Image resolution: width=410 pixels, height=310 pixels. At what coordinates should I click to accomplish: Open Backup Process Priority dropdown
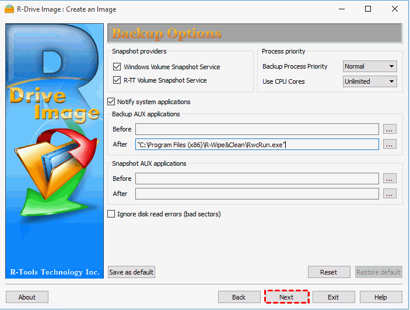370,66
